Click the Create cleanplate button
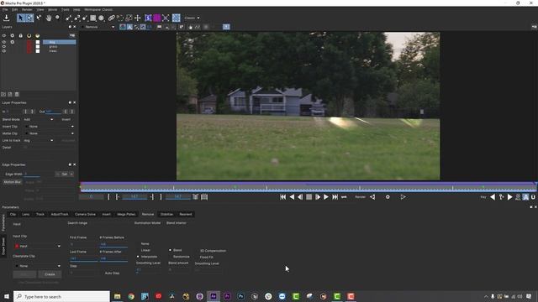The height and width of the screenshot is (302, 538). [50, 274]
